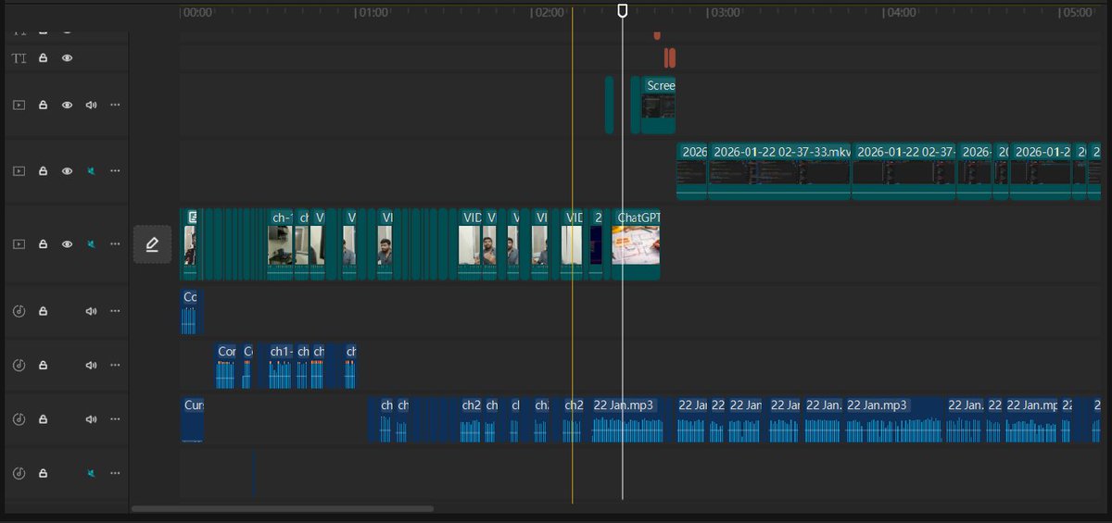Lock the track with the ChatGPT clip
1112x523 pixels.
[x=43, y=244]
